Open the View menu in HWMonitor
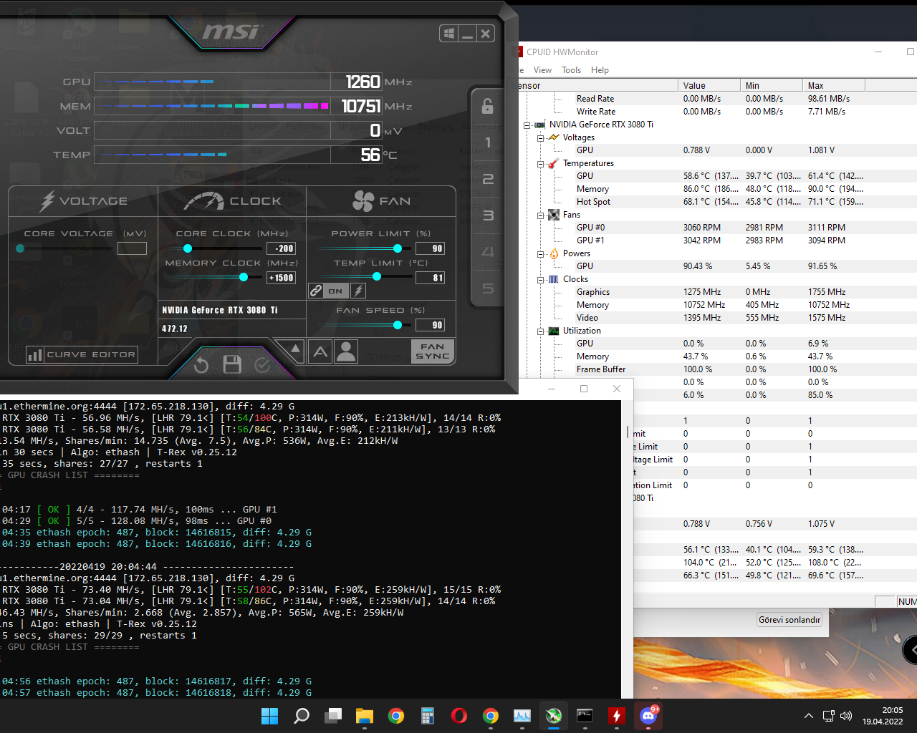 pyautogui.click(x=542, y=70)
